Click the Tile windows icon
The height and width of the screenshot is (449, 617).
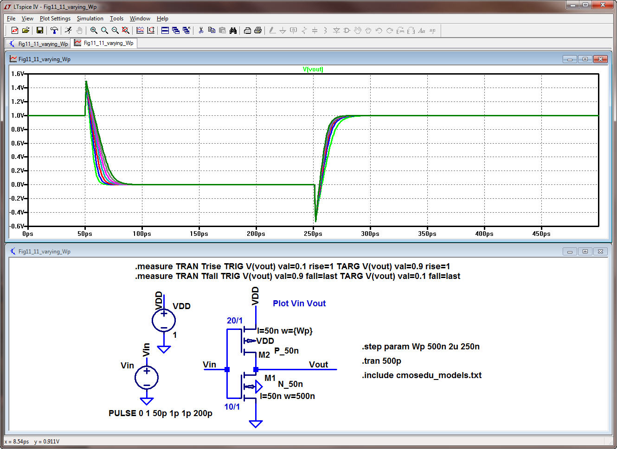point(165,30)
